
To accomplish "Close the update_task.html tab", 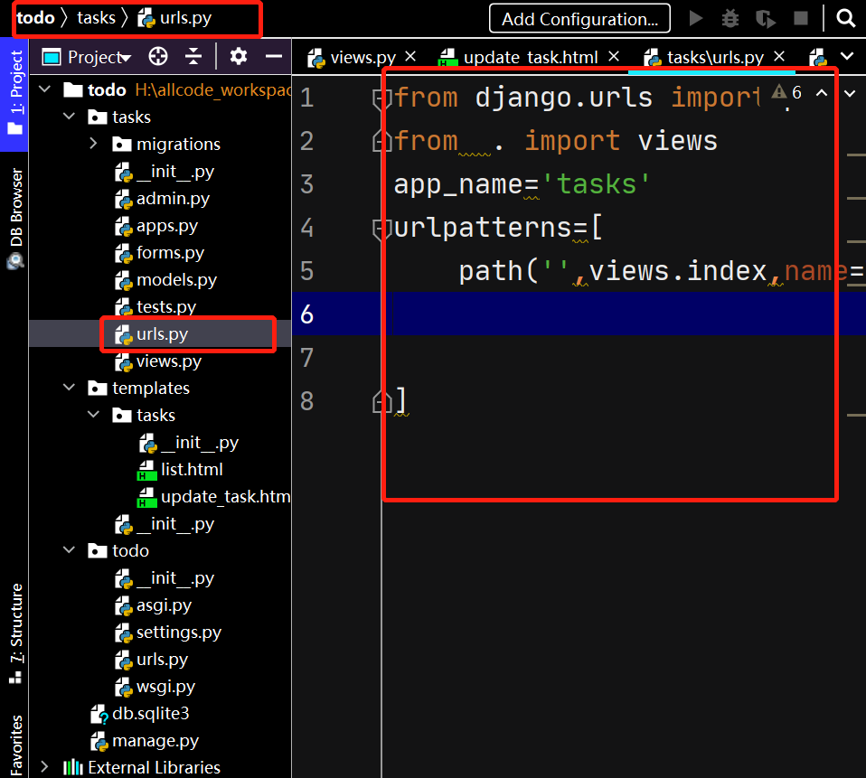I will pos(614,56).
